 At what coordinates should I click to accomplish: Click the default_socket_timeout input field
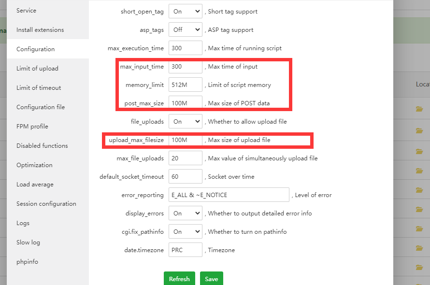coord(185,177)
